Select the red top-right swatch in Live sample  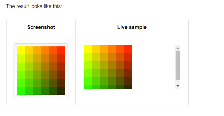click(128, 49)
